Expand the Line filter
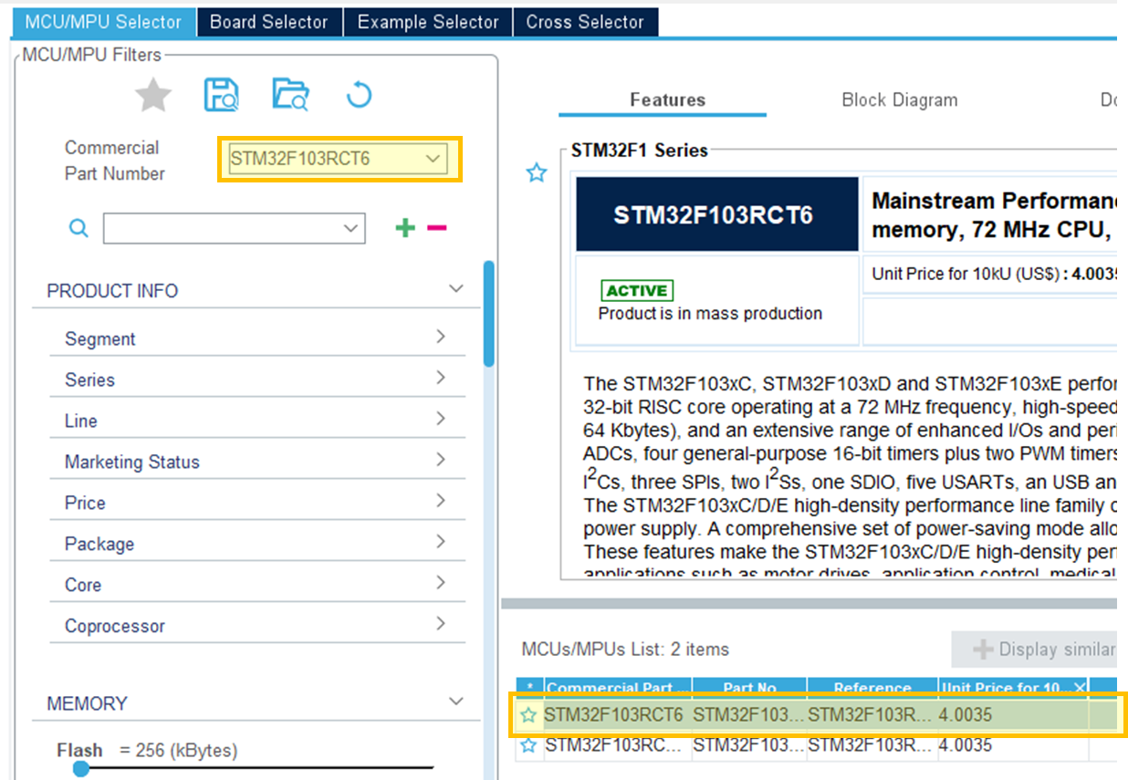The width and height of the screenshot is (1128, 780). coord(441,419)
